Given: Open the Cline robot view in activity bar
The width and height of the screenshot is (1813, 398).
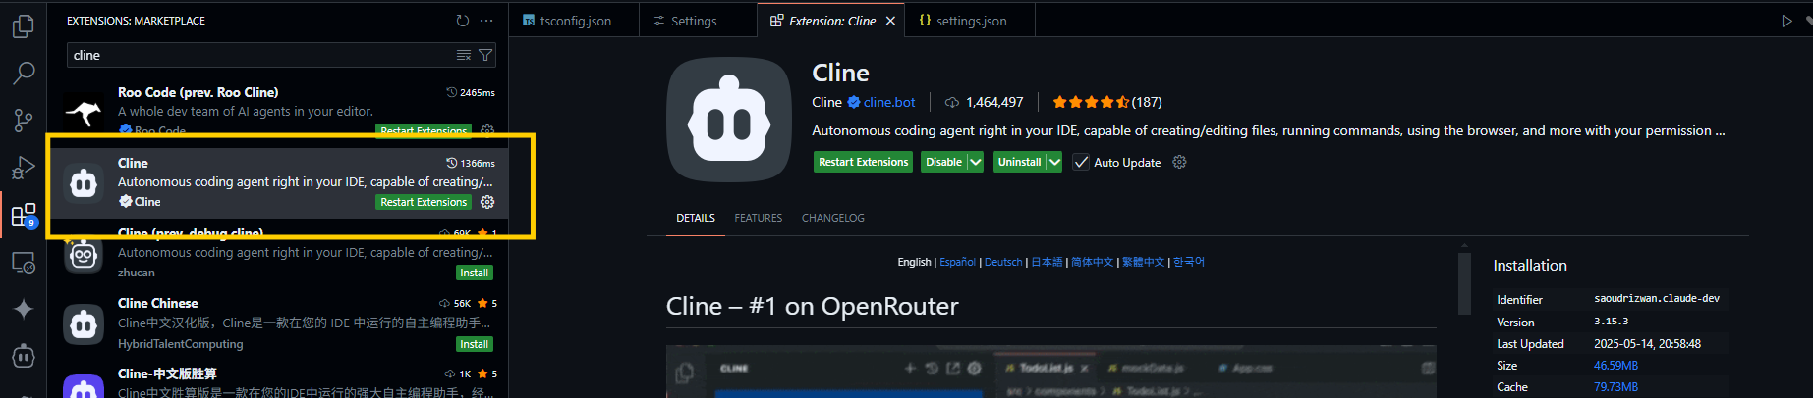Looking at the screenshot, I should (x=24, y=356).
